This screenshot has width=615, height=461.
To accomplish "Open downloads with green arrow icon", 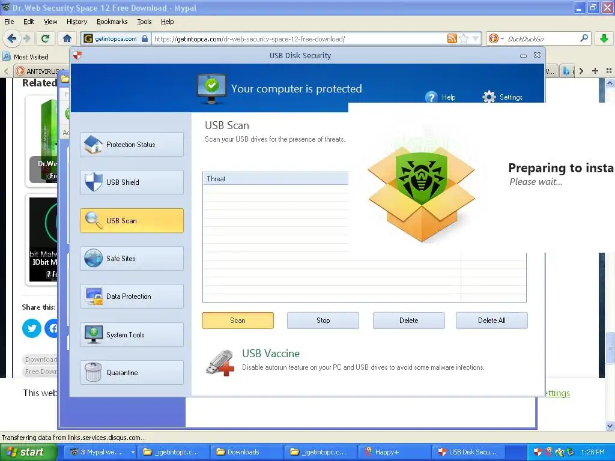I will (x=604, y=38).
